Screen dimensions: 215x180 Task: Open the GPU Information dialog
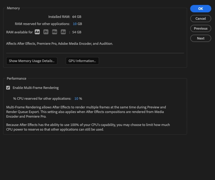(x=82, y=61)
